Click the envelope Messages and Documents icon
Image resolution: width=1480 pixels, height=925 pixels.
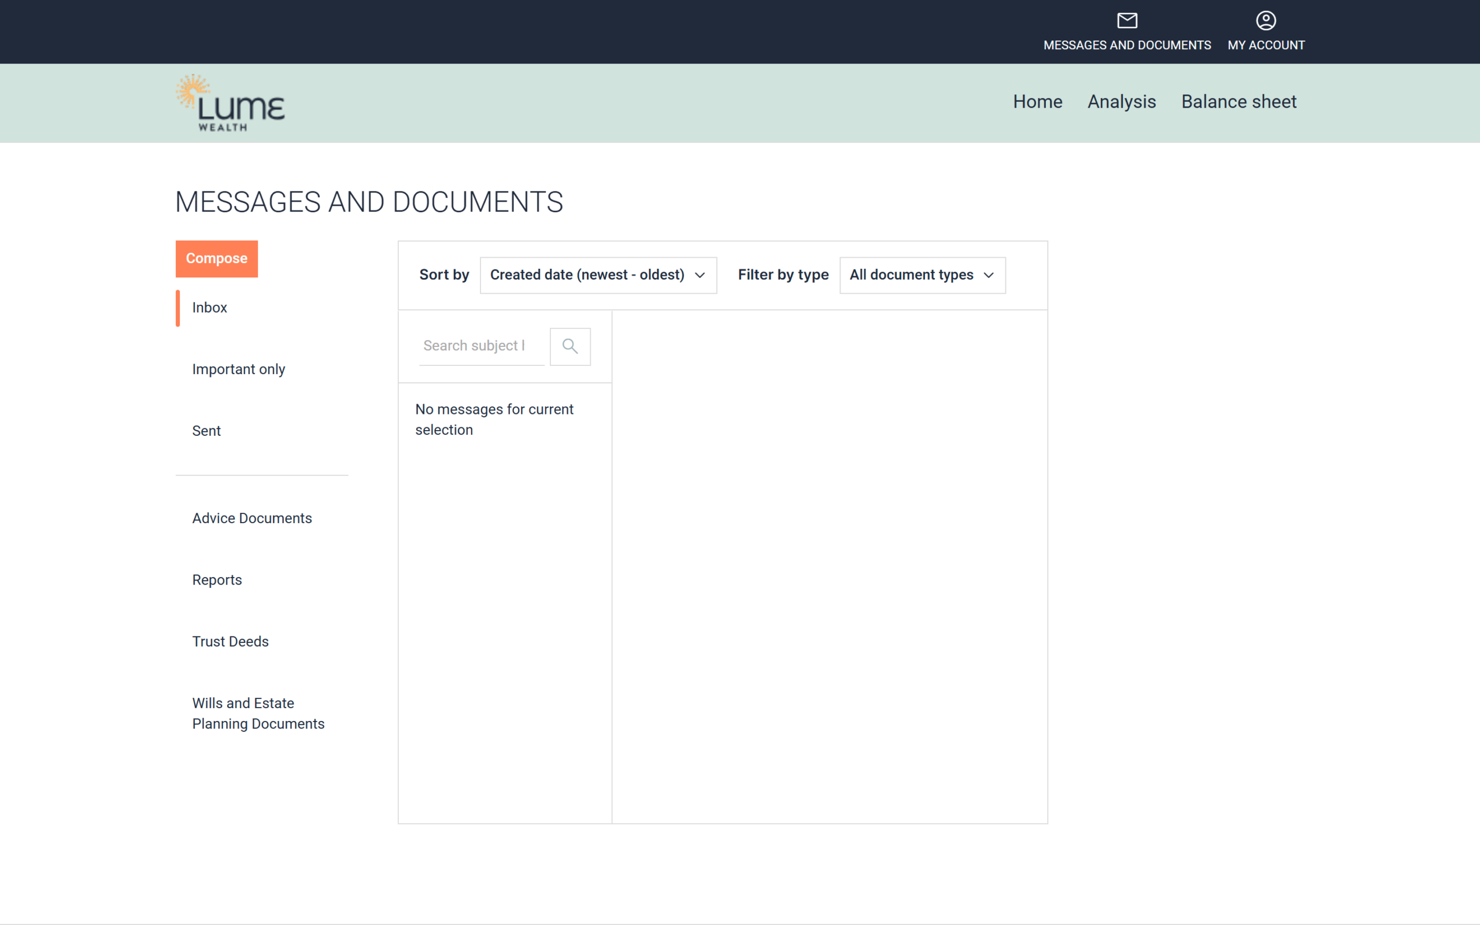[x=1127, y=21]
